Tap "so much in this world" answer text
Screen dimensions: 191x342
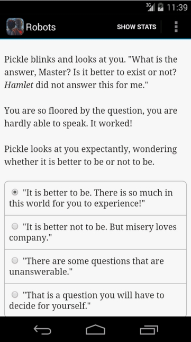click(91, 198)
